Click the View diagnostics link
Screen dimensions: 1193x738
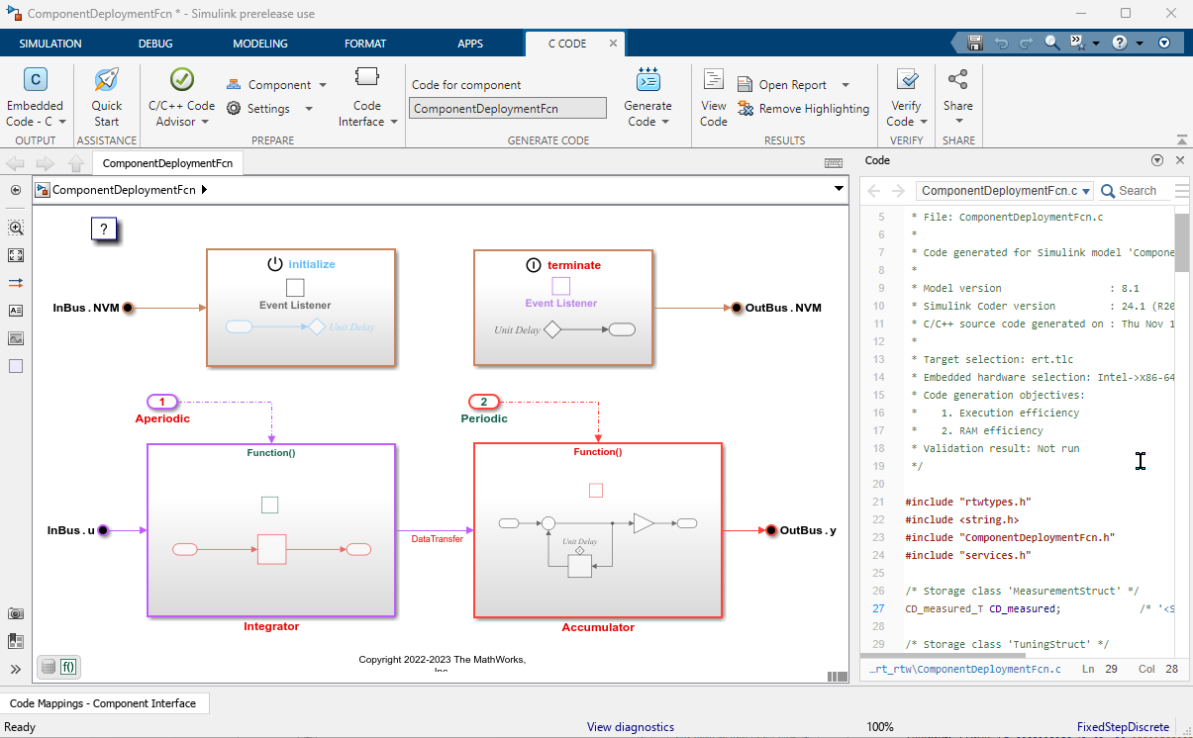pyautogui.click(x=631, y=727)
